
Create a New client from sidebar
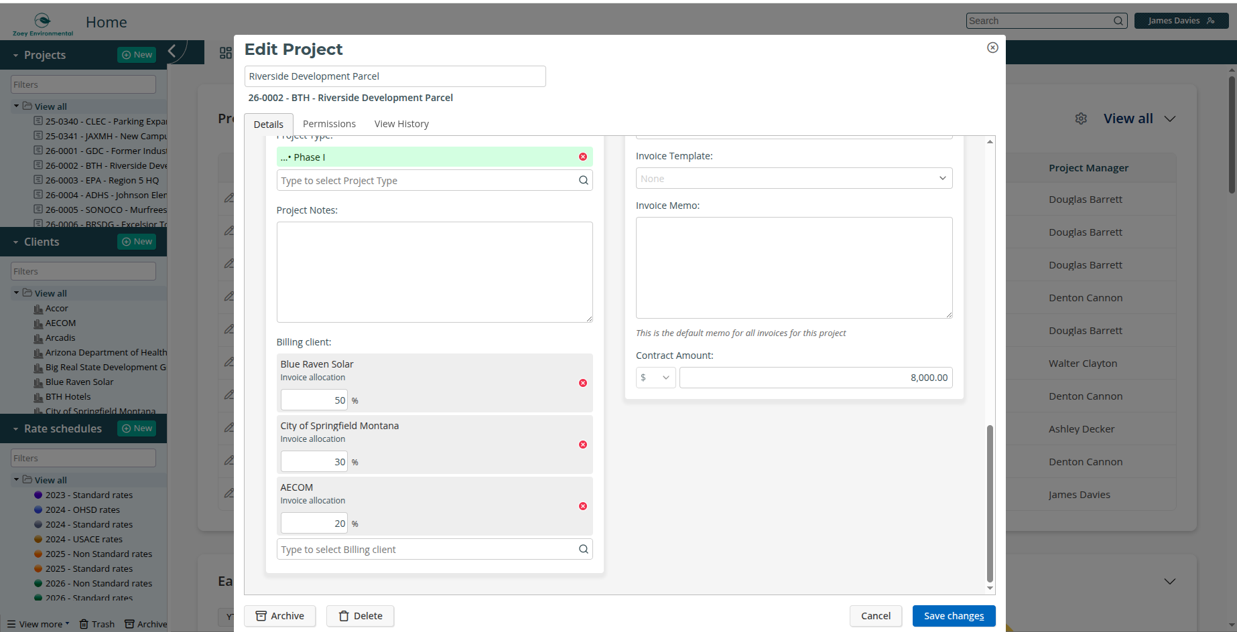point(137,242)
